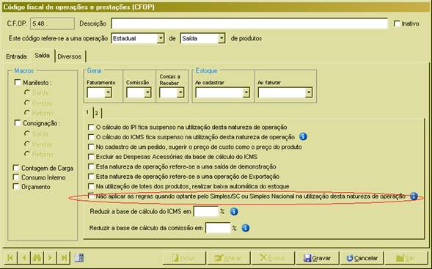Open the grid list icon in bottom toolbar
432x269 pixels.
[79, 258]
